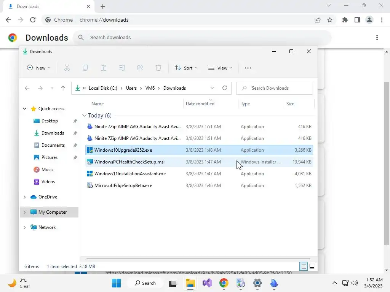This screenshot has height=292, width=390.
Task: Bookmark this tab with the star icon
Action: pyautogui.click(x=330, y=20)
